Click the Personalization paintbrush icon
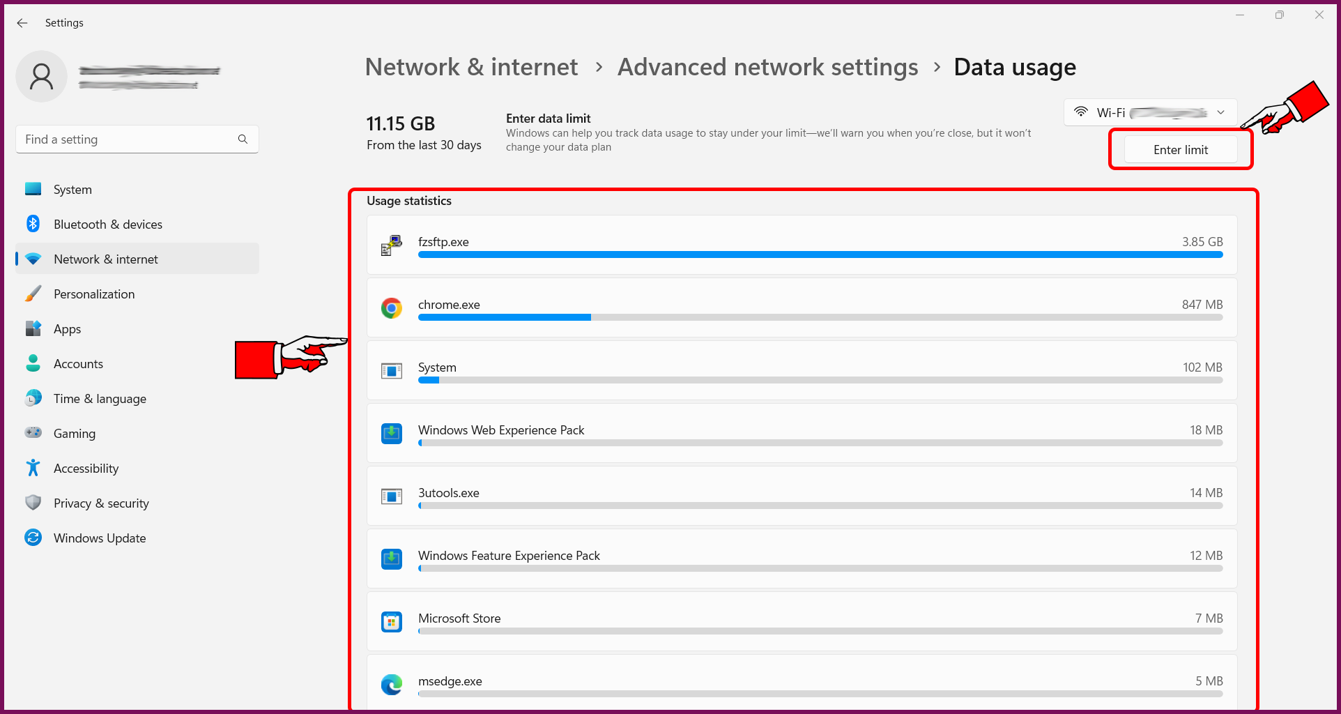This screenshot has height=714, width=1341. (x=33, y=294)
